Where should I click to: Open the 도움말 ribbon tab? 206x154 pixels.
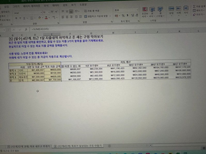pyautogui.click(x=83, y=4)
